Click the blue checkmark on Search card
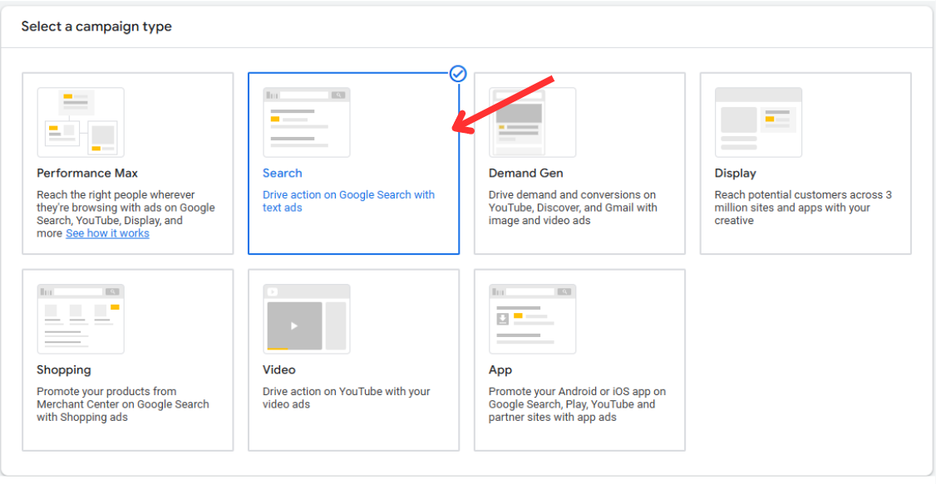The height and width of the screenshot is (484, 936). tap(458, 74)
